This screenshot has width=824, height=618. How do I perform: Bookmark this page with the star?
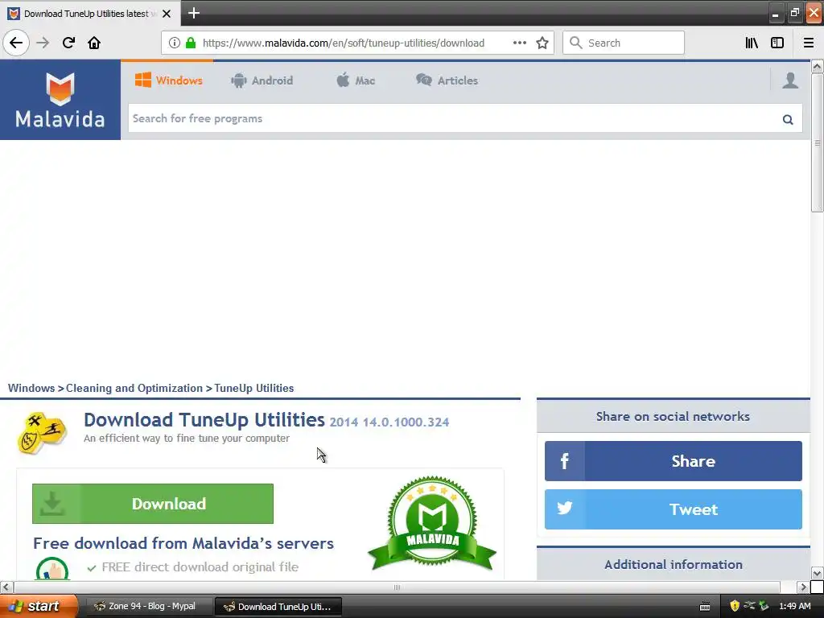point(542,43)
